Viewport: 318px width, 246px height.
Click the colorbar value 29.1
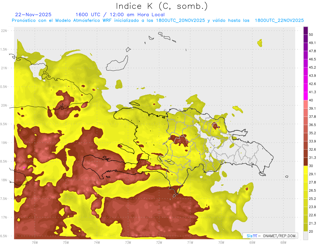tap(312, 174)
